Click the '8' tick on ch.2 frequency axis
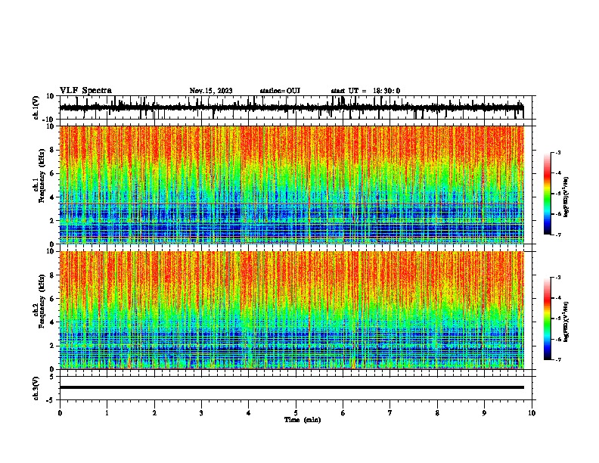 click(52, 275)
